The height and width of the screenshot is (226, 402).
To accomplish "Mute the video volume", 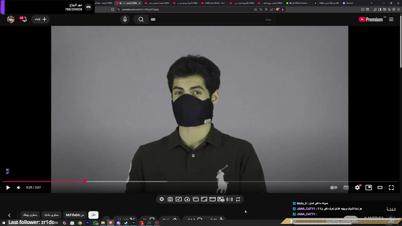I will (19, 187).
